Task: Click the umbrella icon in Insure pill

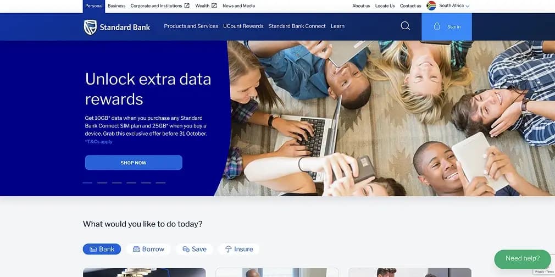Action: point(228,249)
